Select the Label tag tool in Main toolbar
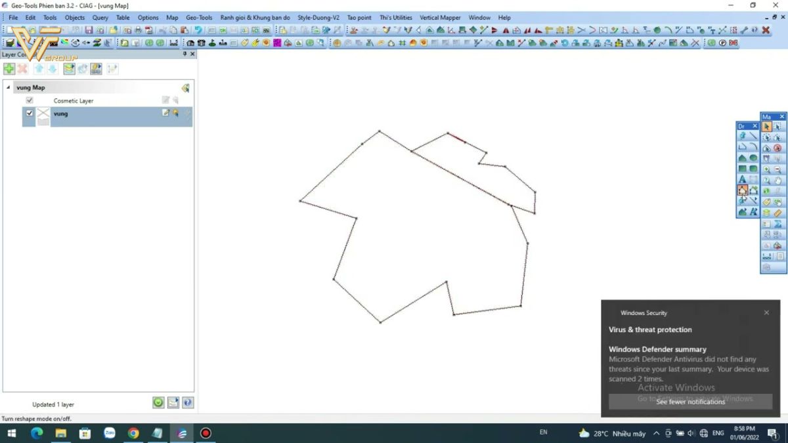788x443 pixels. point(766,202)
